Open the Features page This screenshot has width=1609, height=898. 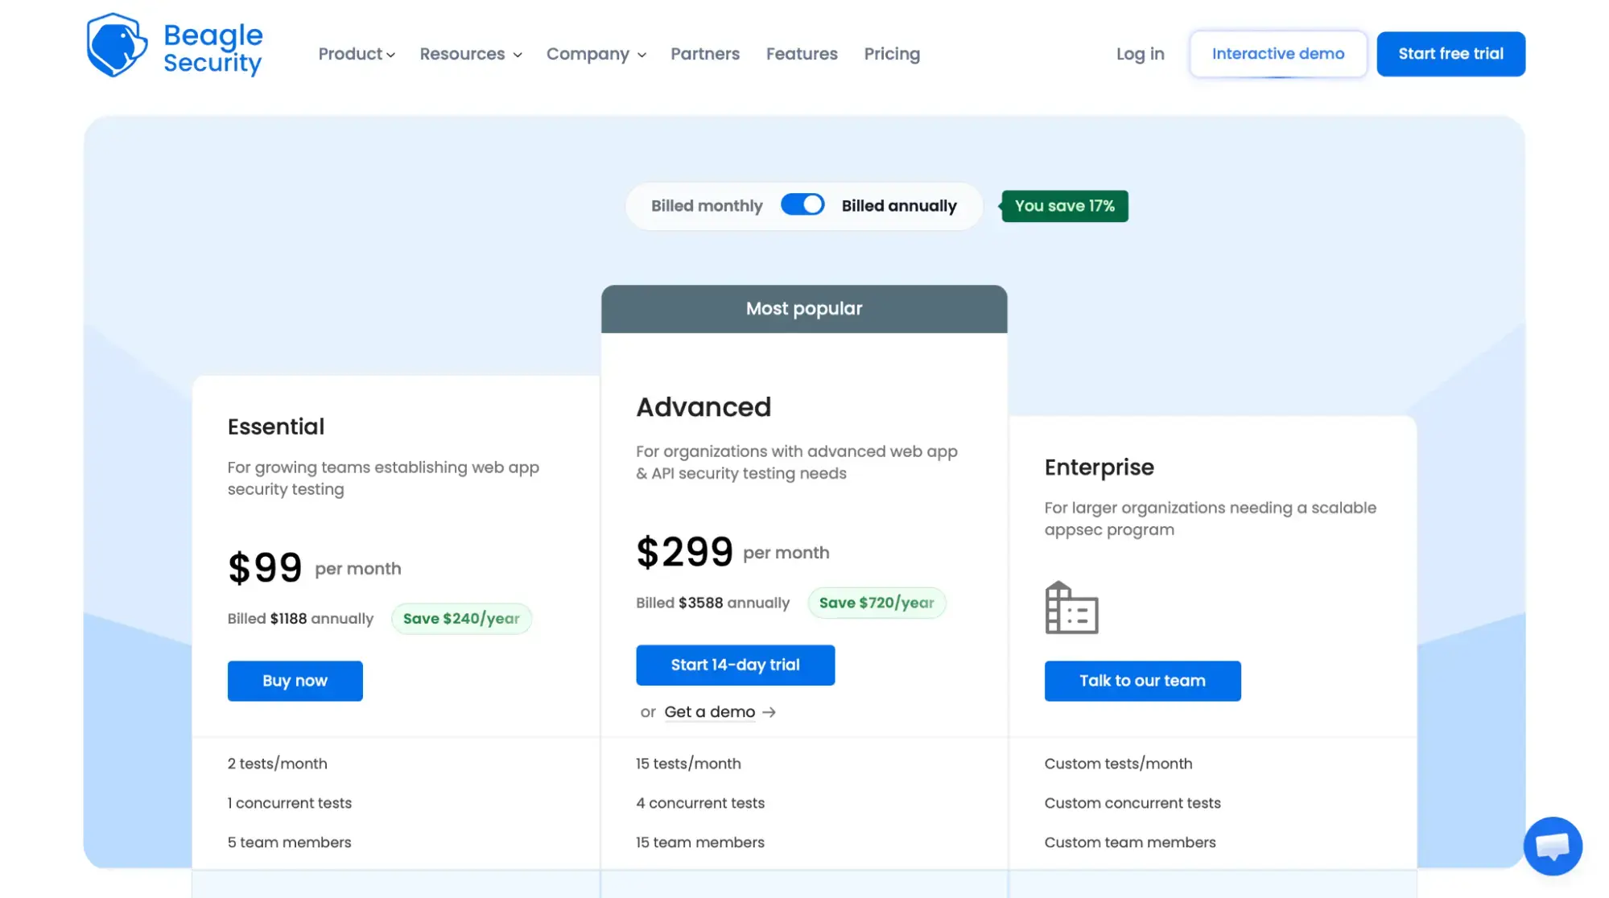pyautogui.click(x=802, y=54)
